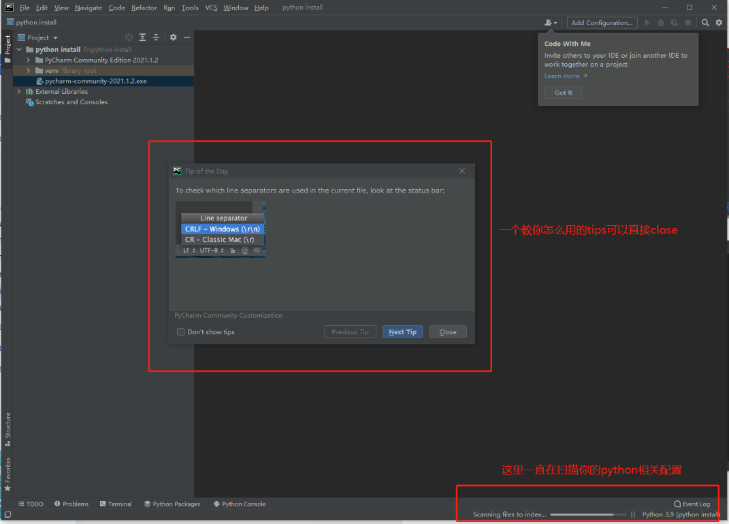Click the Previous Tip button
The height and width of the screenshot is (524, 729).
click(350, 332)
